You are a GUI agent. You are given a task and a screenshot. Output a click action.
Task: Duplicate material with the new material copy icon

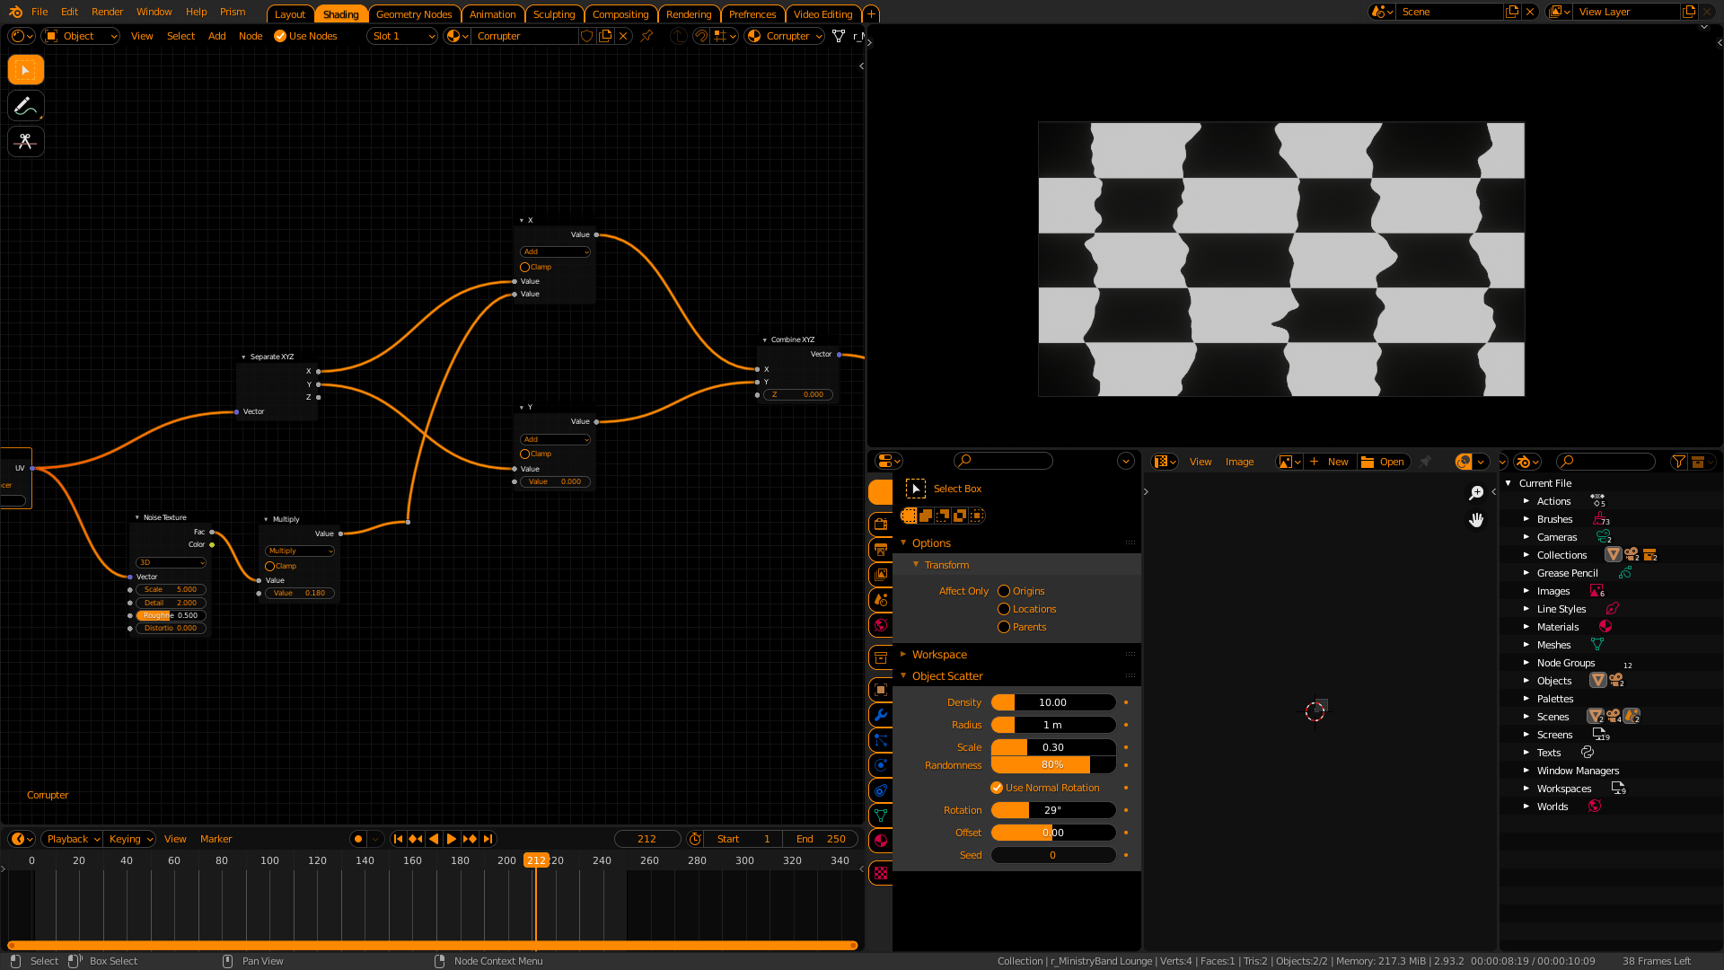605,36
